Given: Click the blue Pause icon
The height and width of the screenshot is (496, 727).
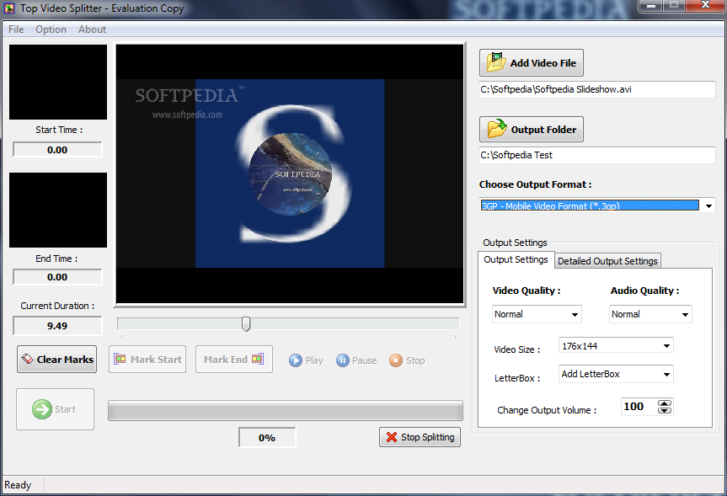Looking at the screenshot, I should coord(343,360).
